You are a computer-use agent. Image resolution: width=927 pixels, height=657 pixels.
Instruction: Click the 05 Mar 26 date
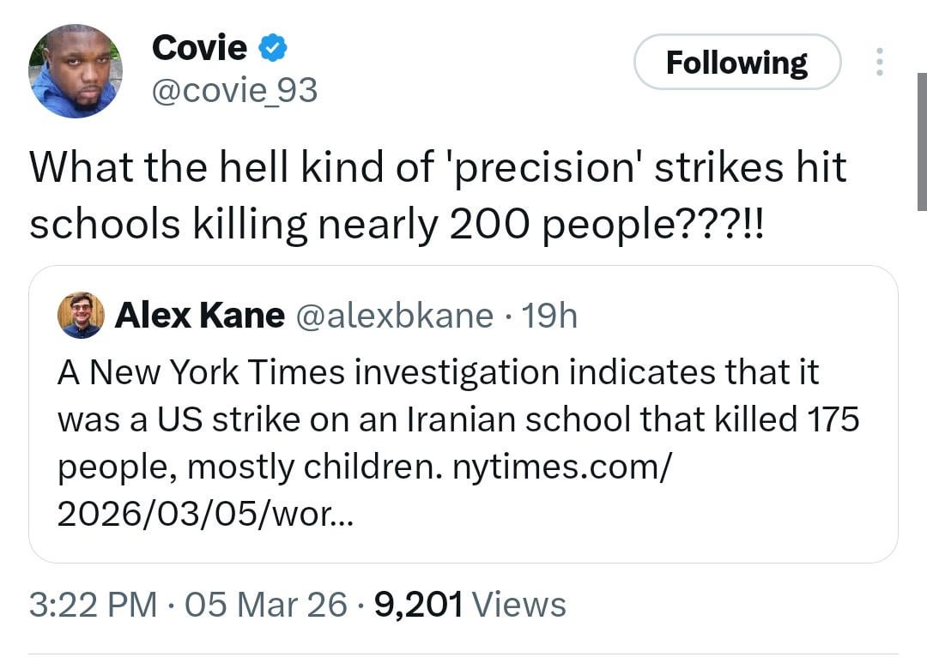click(266, 605)
